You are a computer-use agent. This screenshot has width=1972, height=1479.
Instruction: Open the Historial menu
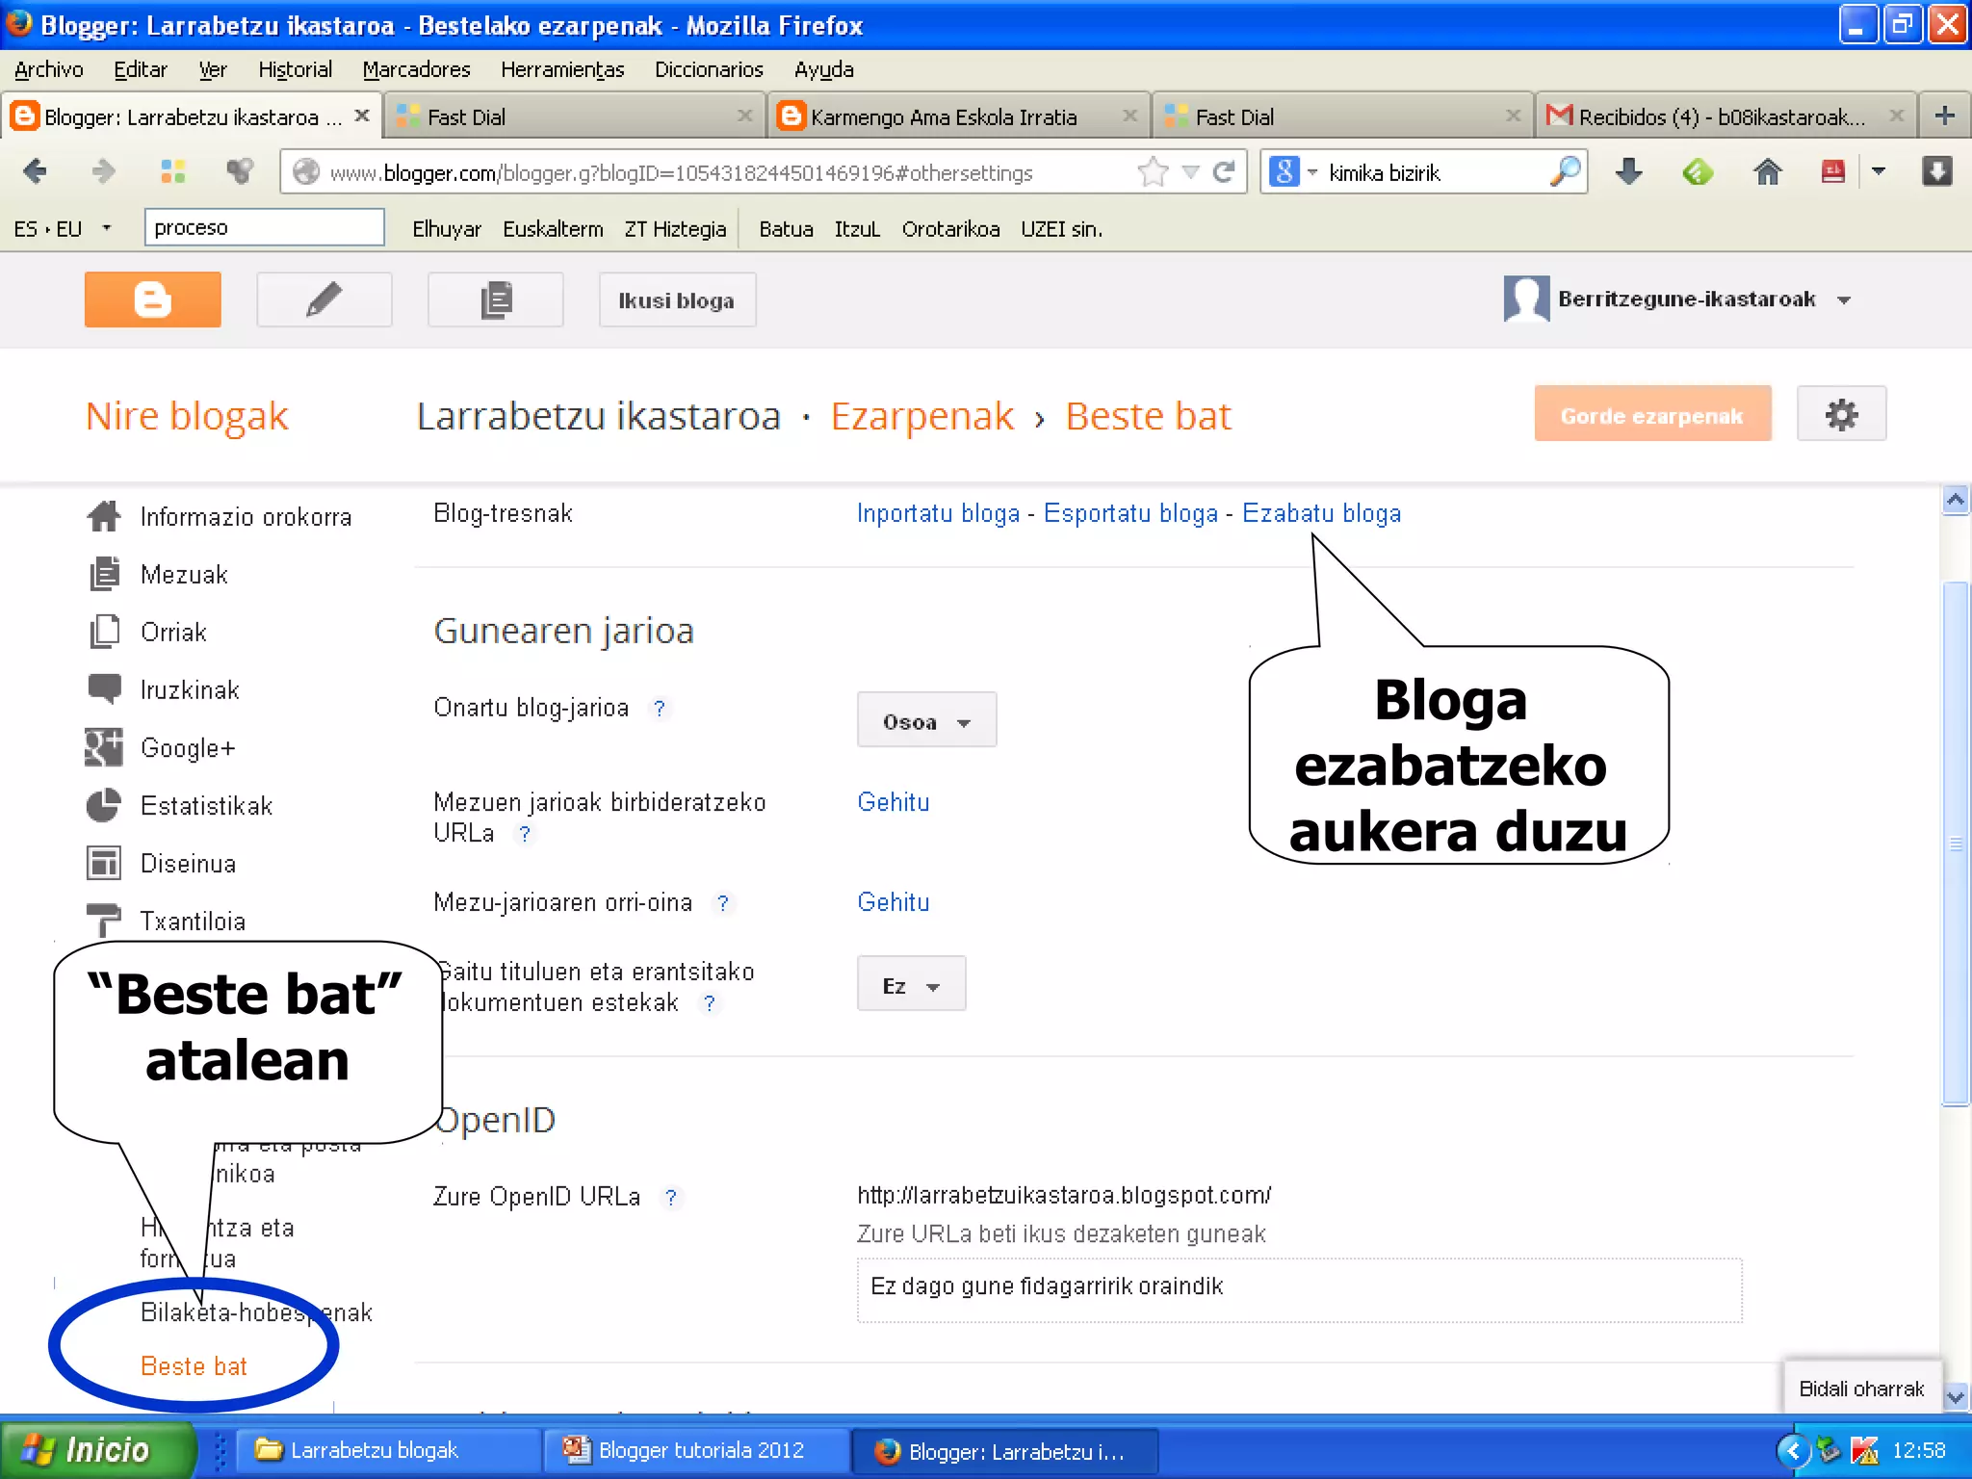pos(295,69)
